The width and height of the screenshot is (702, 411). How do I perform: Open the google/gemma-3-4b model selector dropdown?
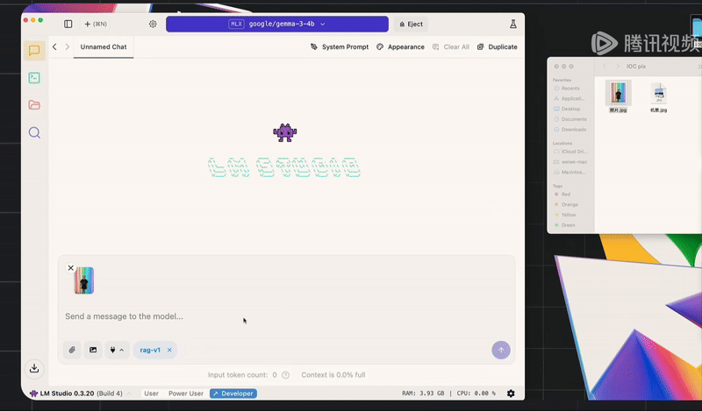[x=276, y=24]
